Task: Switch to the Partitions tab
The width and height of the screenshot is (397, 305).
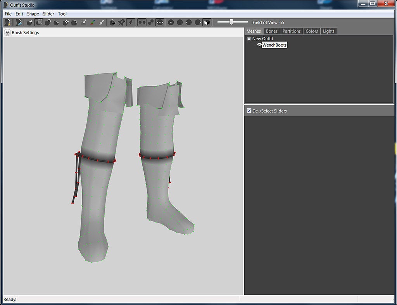Action: [292, 31]
